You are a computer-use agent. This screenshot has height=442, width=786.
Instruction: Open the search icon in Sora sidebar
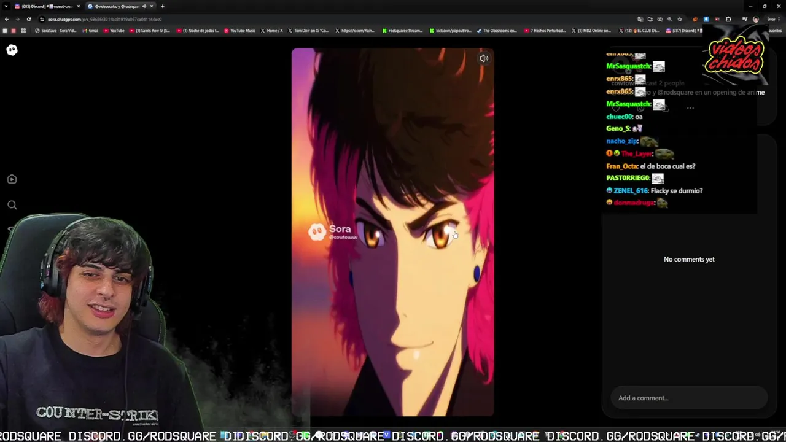pos(12,205)
